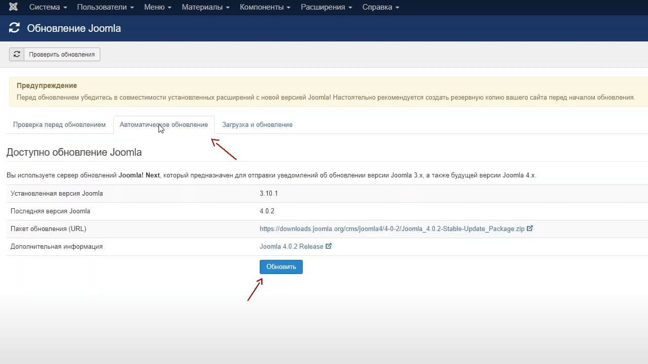Image resolution: width=648 pixels, height=364 pixels.
Task: Click the Предупреждение warning heading
Action: coord(47,85)
